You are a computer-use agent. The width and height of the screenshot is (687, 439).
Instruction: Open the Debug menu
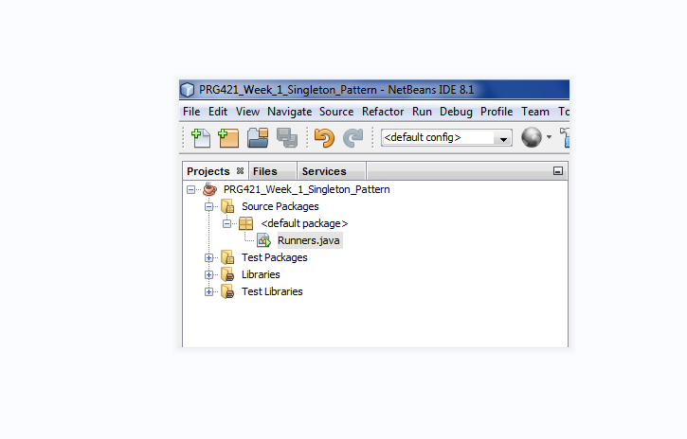[456, 112]
